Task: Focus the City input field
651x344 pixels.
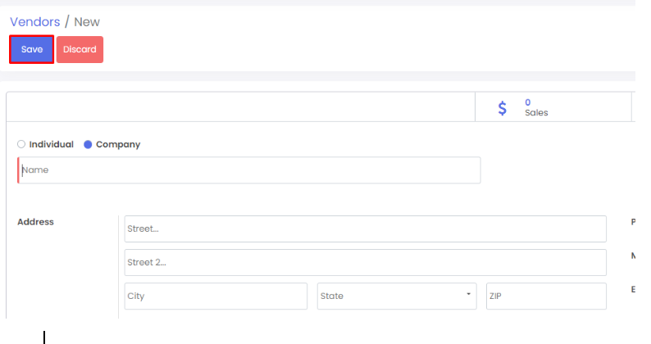Action: pyautogui.click(x=216, y=296)
